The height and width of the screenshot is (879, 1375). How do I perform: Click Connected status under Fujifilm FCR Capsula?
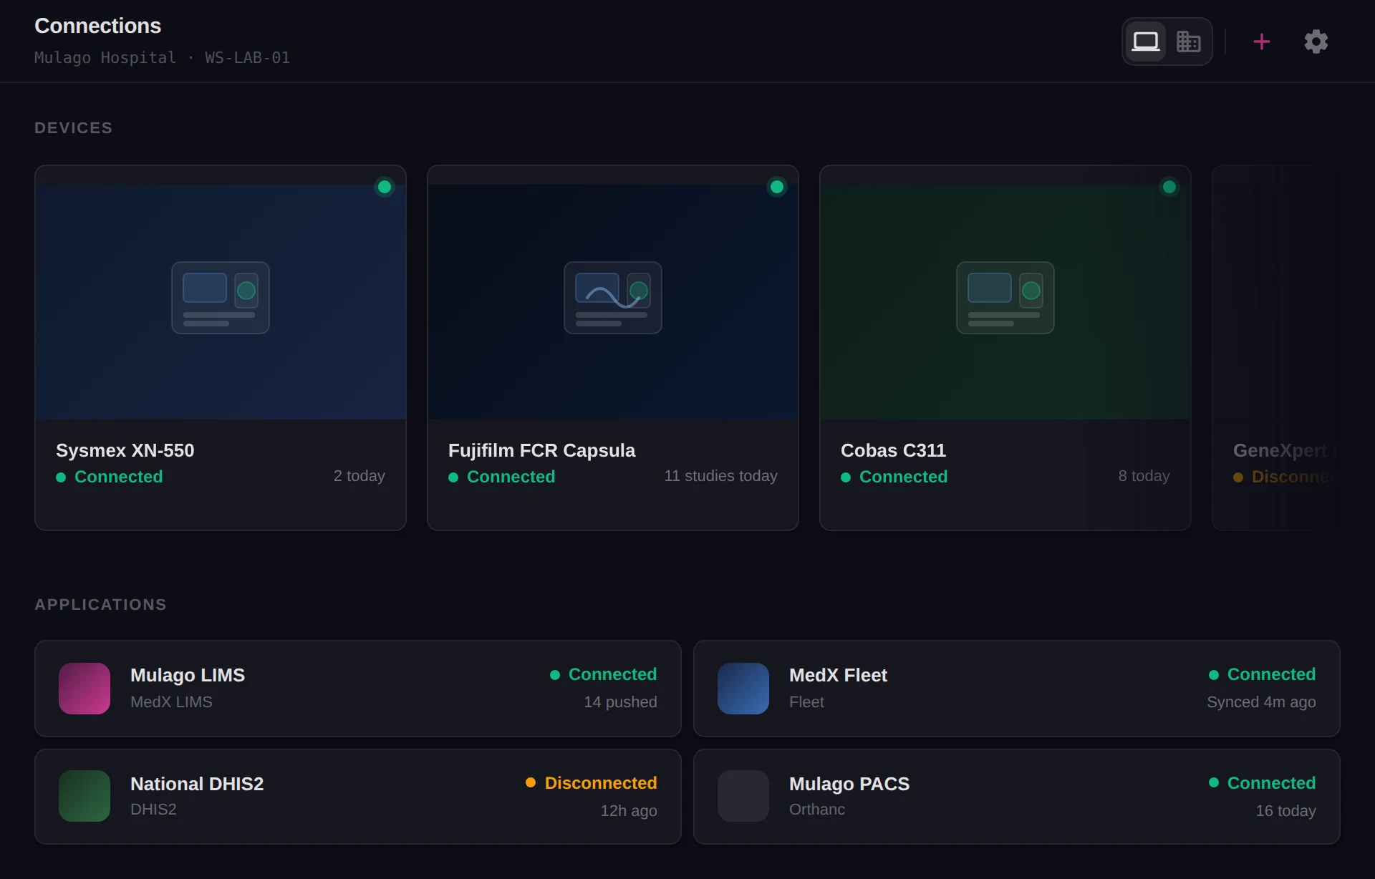tap(502, 477)
